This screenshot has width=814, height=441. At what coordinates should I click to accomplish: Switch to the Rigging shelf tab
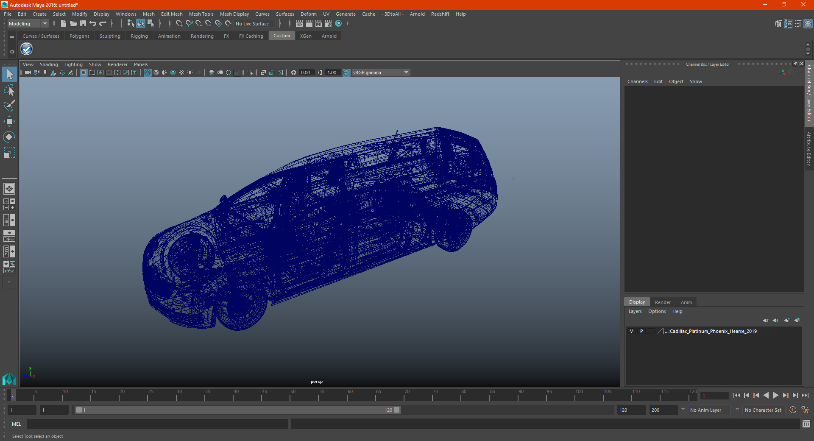pos(139,36)
